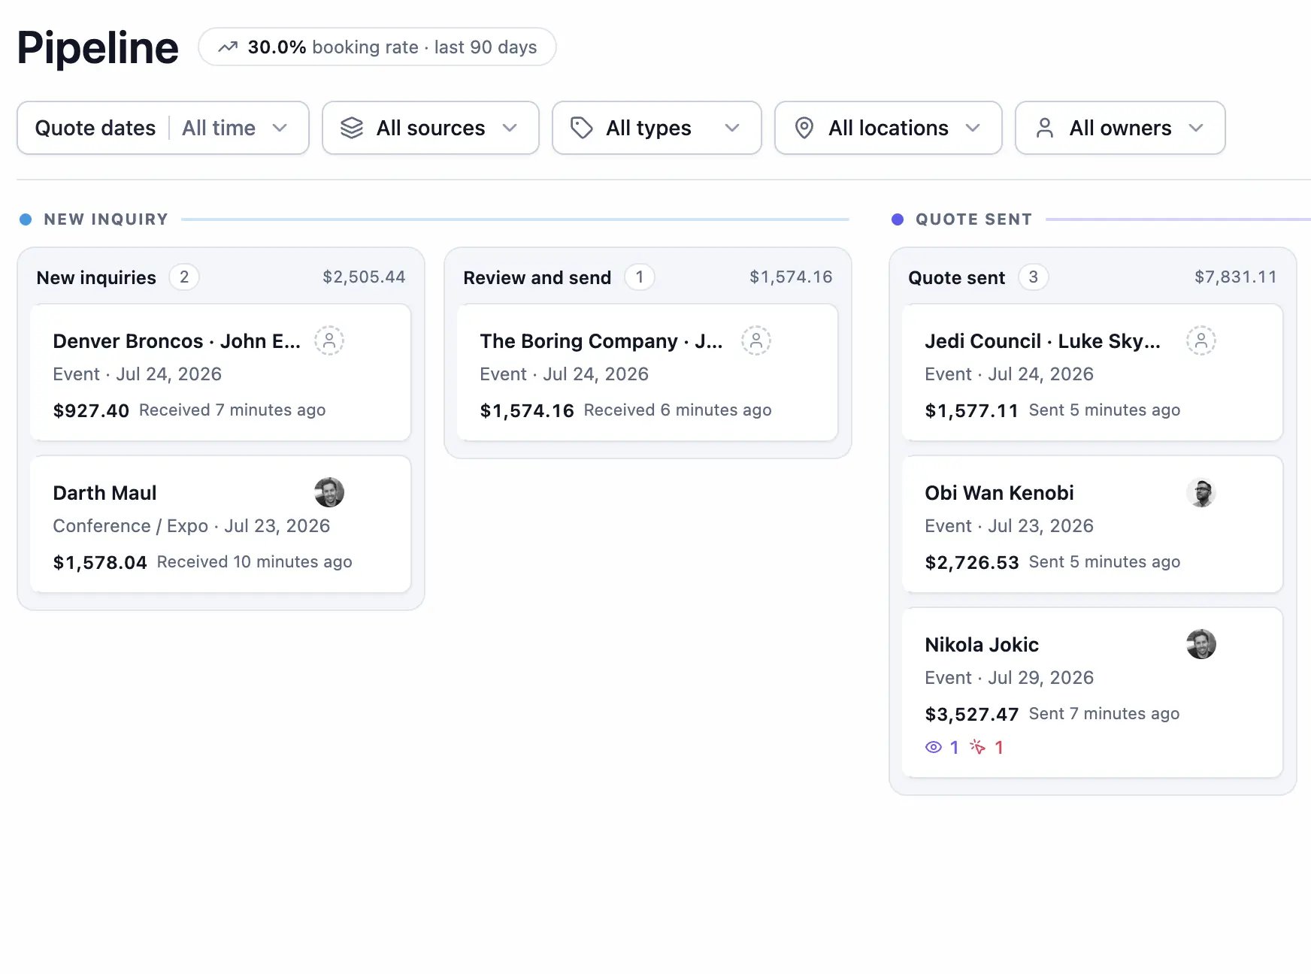Click the $3,527.47 amount
The height and width of the screenshot is (974, 1311).
(972, 714)
